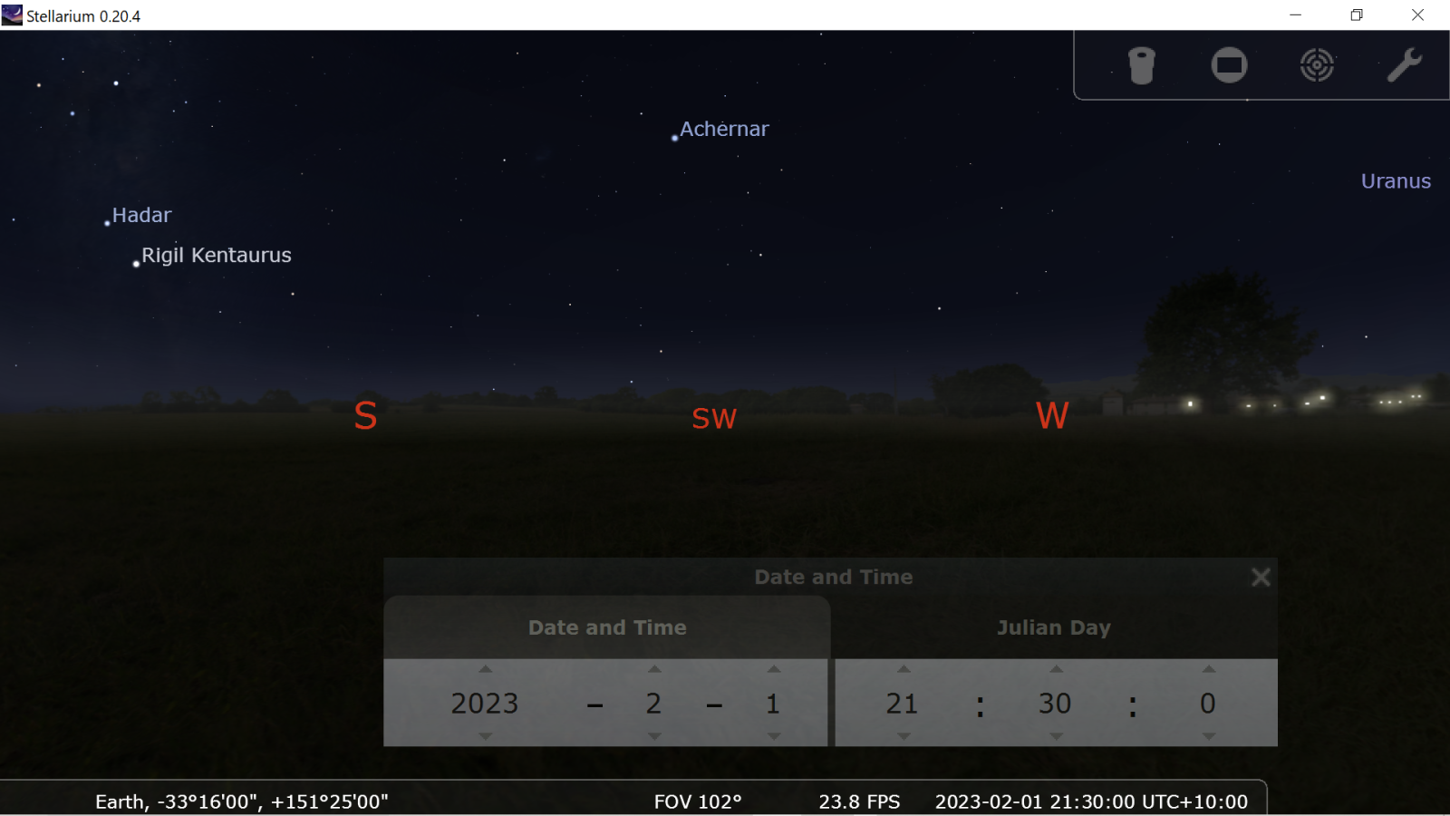1450x816 pixels.
Task: Select the star Achernar
Action: 675,138
